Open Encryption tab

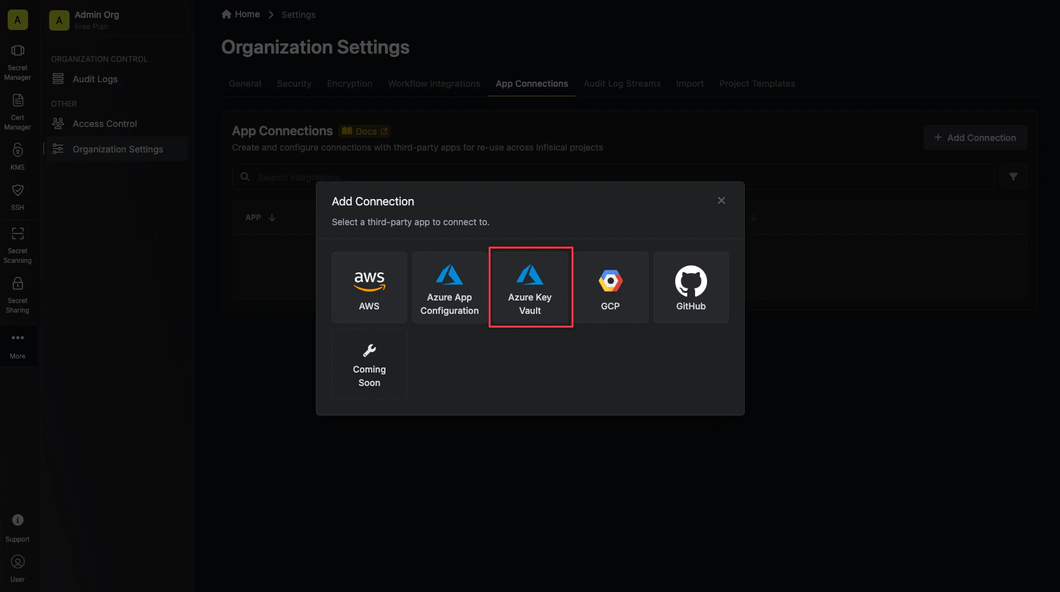[350, 84]
